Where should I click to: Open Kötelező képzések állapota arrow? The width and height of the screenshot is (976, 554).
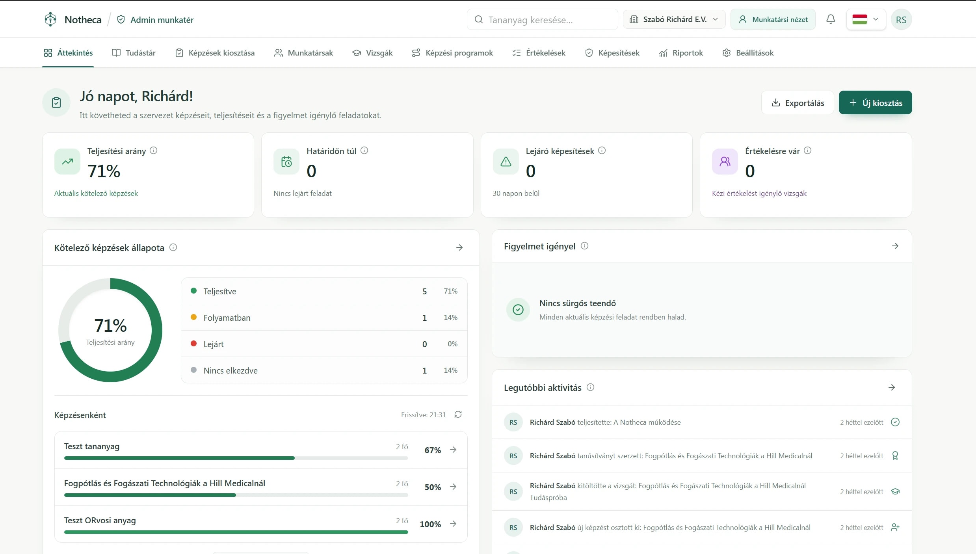[459, 247]
